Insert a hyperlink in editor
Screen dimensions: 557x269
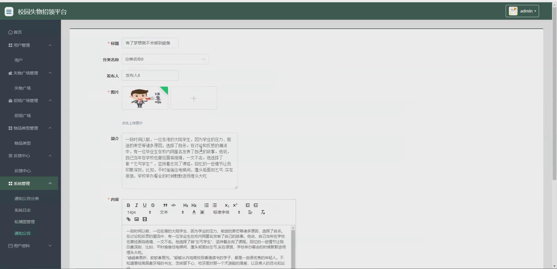click(128, 219)
